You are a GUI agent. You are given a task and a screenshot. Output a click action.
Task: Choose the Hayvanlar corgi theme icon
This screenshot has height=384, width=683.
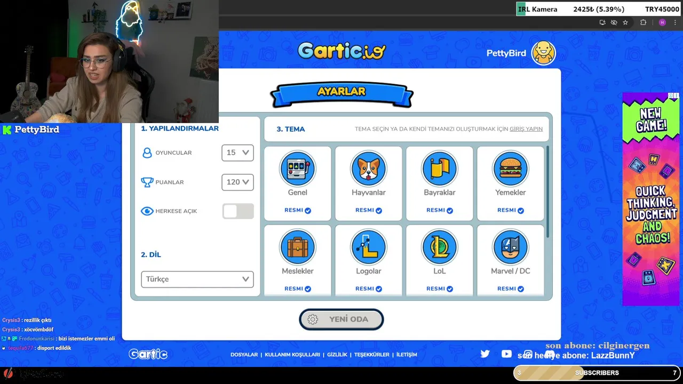369,169
